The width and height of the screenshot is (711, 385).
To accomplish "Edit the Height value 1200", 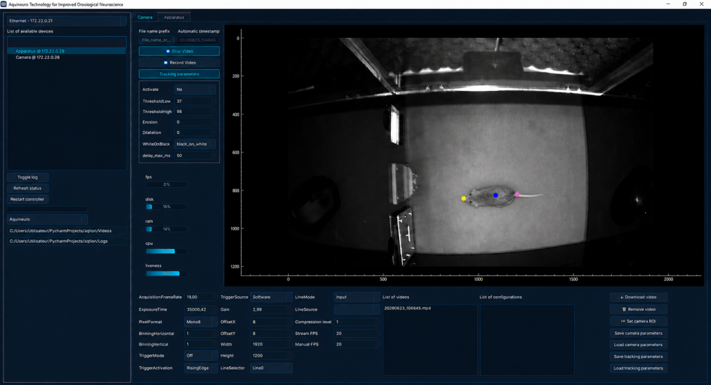I will 271,356.
